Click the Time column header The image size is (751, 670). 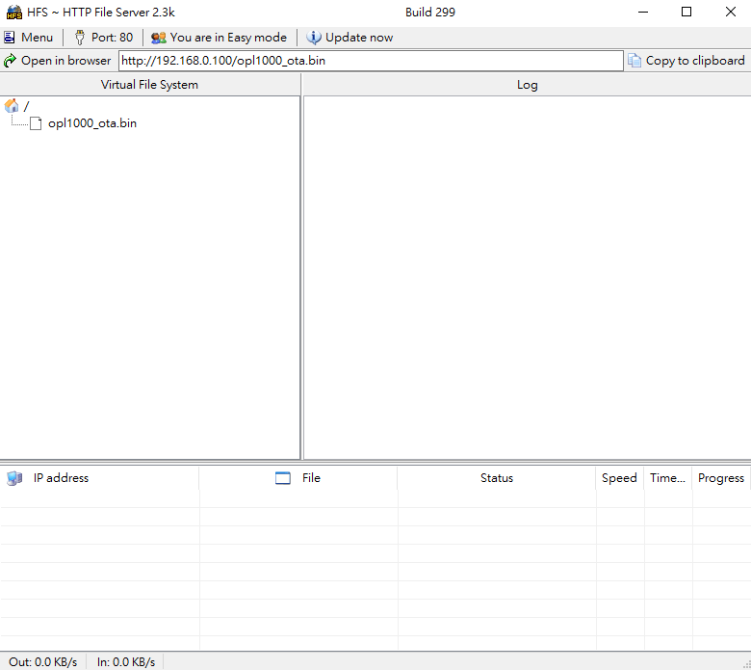point(667,478)
